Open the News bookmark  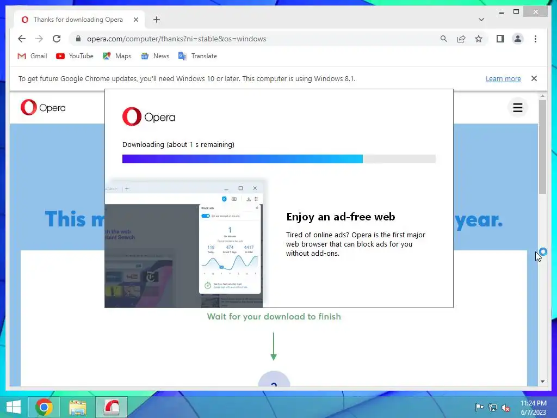coord(155,56)
